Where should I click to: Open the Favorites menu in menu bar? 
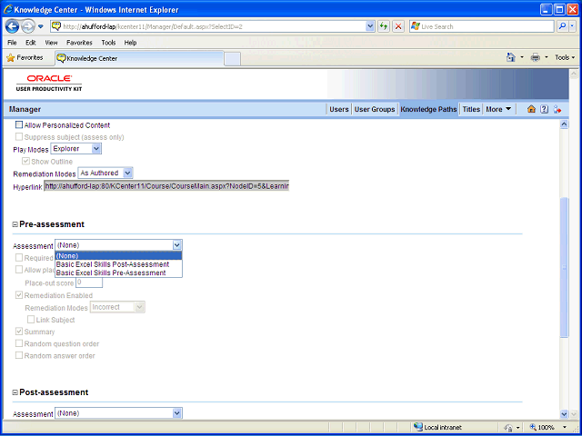click(x=79, y=43)
